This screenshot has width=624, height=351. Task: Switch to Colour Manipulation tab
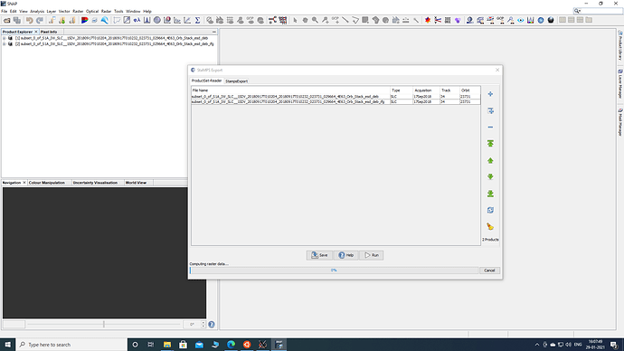click(x=46, y=183)
